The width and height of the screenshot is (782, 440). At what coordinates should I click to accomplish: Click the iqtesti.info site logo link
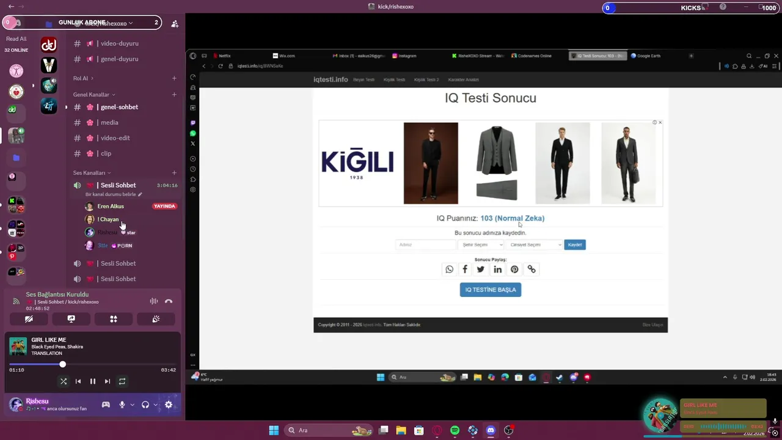click(x=331, y=79)
